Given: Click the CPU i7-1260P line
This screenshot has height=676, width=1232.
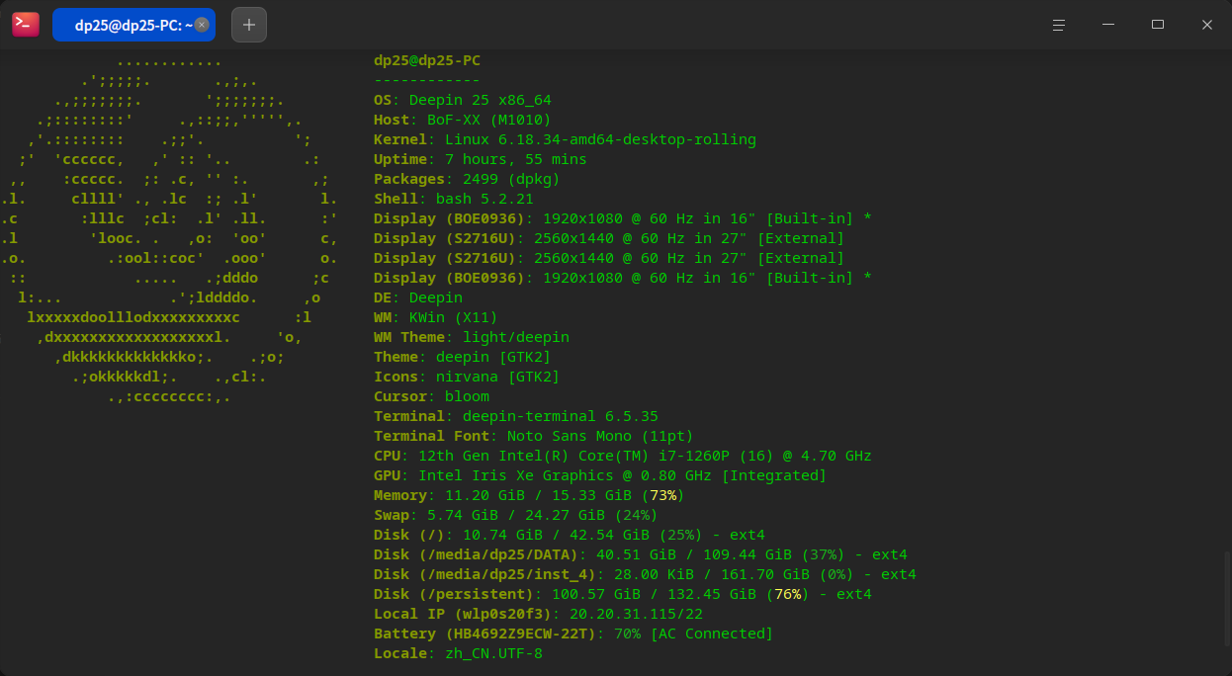Looking at the screenshot, I should (x=623, y=456).
